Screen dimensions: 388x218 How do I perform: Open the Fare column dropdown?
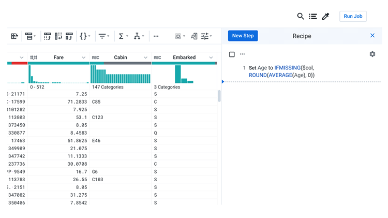pos(83,57)
